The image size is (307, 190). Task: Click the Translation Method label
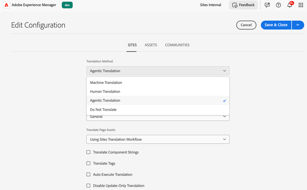click(99, 61)
